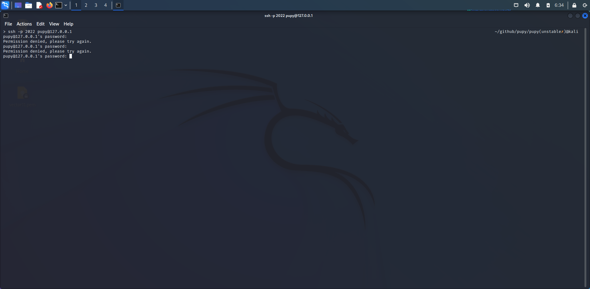Select the ssh terminal taskbar button

point(118,5)
